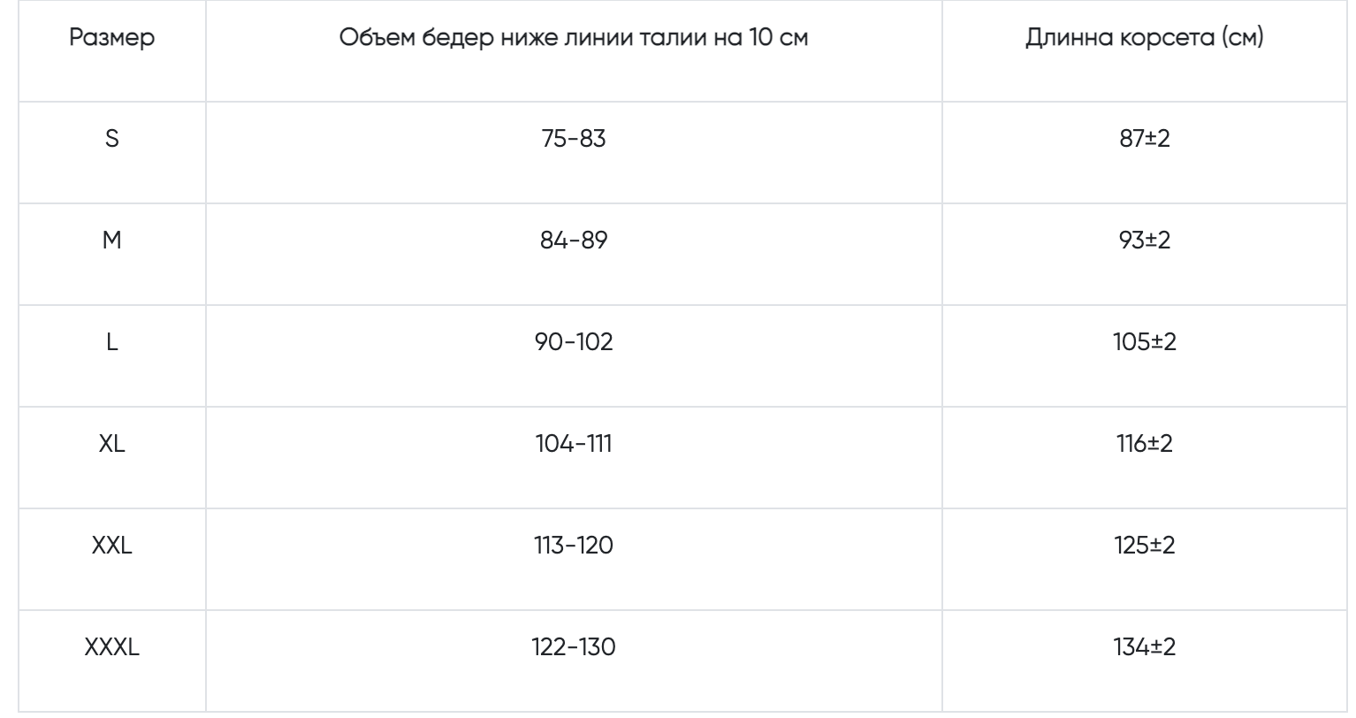
Task: Select size M cell
Action: (112, 241)
